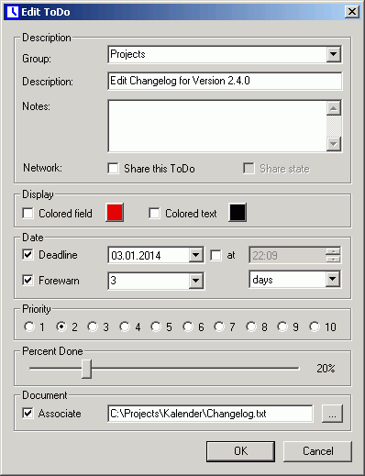Select priority 1 radio button
This screenshot has width=365, height=476.
[x=29, y=327]
